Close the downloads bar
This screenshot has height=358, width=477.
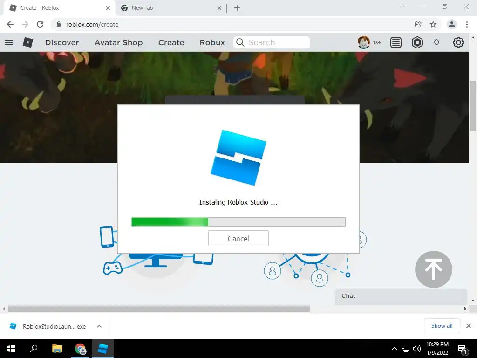click(469, 326)
